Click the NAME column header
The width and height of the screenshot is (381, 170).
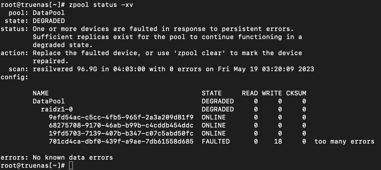pyautogui.click(x=41, y=93)
